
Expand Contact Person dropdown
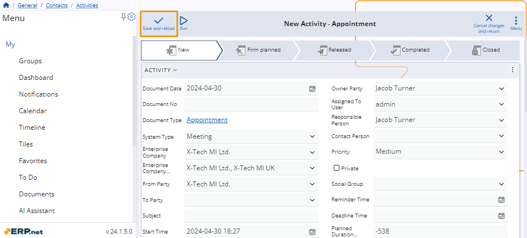pos(501,136)
